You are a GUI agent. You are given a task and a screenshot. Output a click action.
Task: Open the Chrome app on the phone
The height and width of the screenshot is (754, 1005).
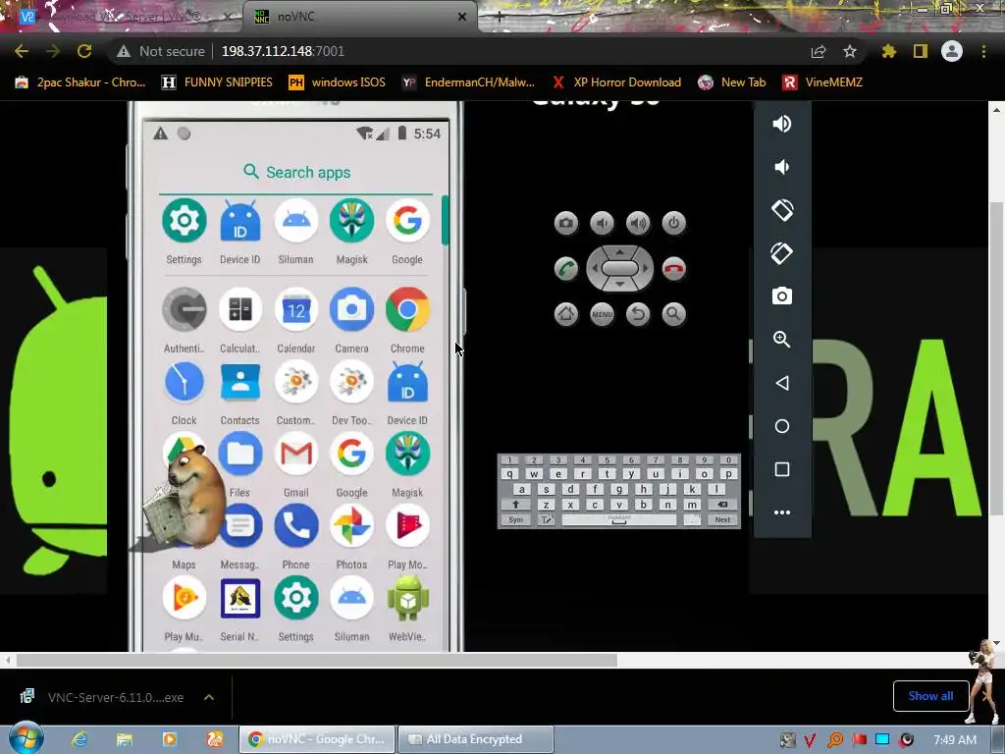tap(407, 309)
